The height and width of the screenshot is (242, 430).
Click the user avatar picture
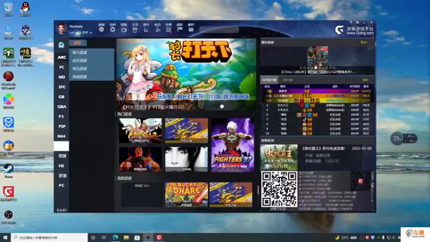point(61,29)
